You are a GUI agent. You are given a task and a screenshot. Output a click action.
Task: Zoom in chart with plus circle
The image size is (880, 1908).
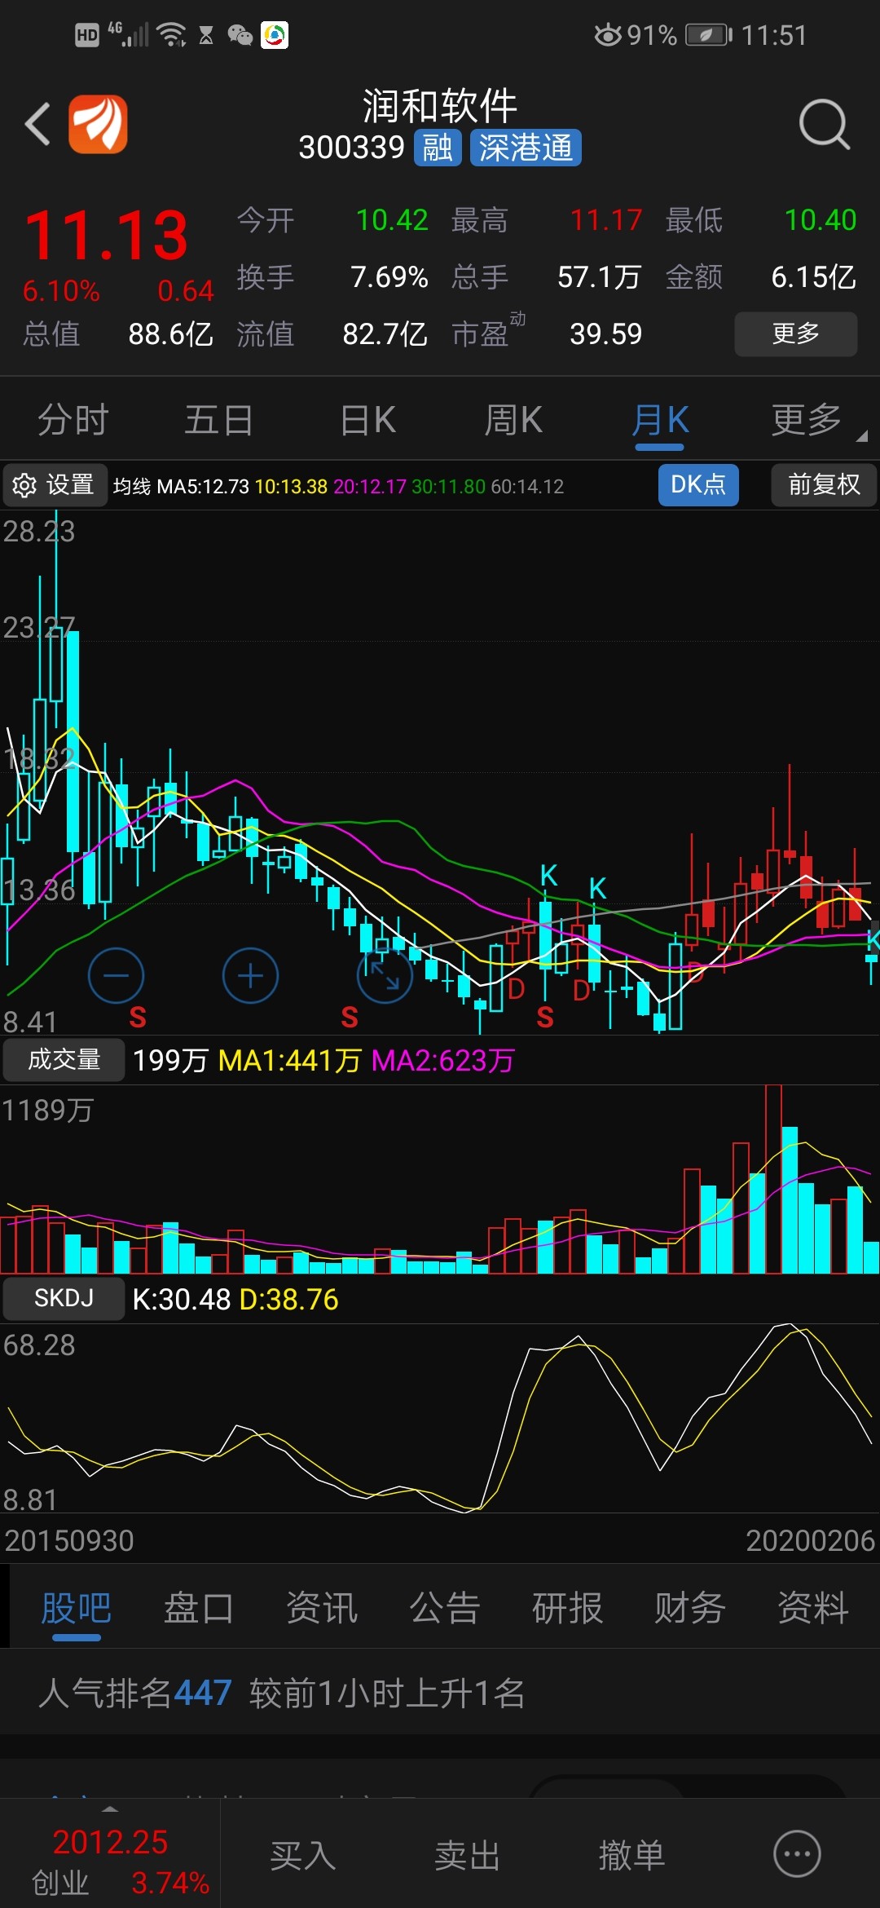(x=250, y=975)
